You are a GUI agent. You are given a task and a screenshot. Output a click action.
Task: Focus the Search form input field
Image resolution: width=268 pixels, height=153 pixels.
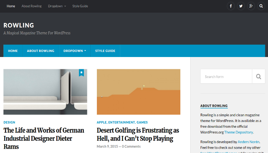[226, 76]
